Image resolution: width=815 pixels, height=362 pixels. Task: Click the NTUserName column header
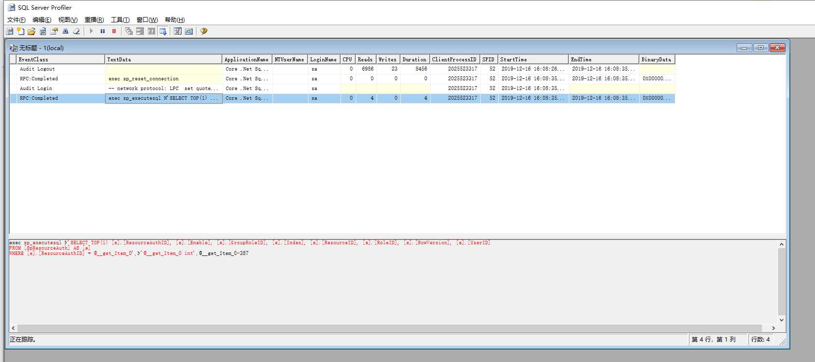(x=290, y=59)
